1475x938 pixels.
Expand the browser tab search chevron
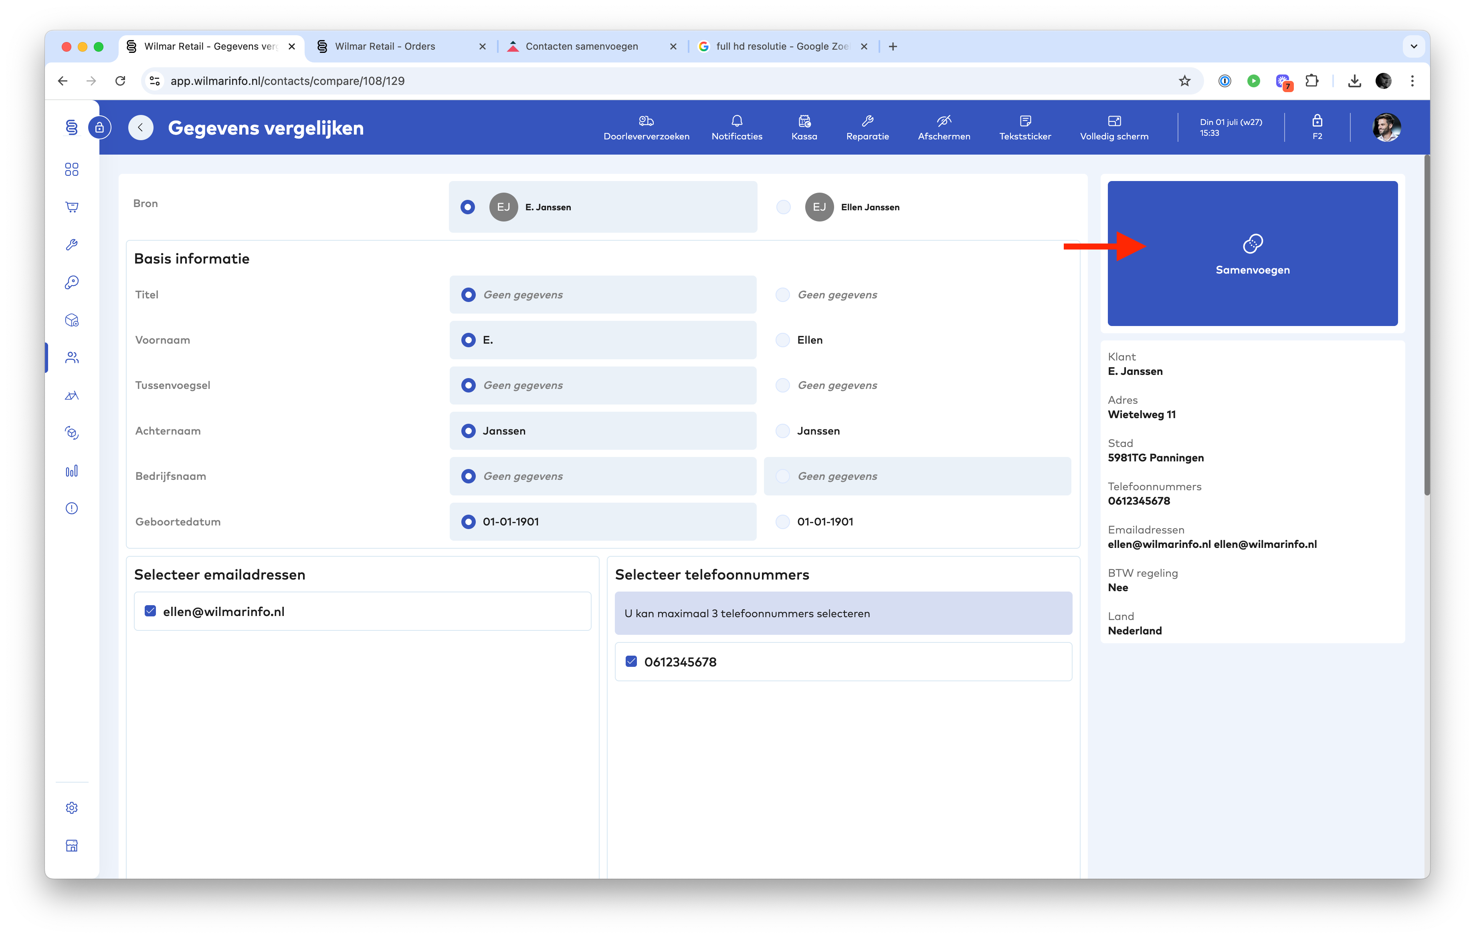(1413, 46)
